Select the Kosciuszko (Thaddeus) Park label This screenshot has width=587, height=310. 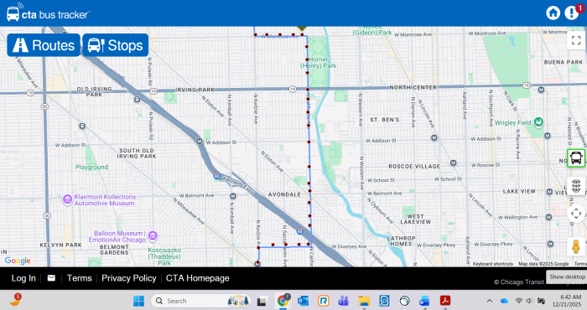164,256
